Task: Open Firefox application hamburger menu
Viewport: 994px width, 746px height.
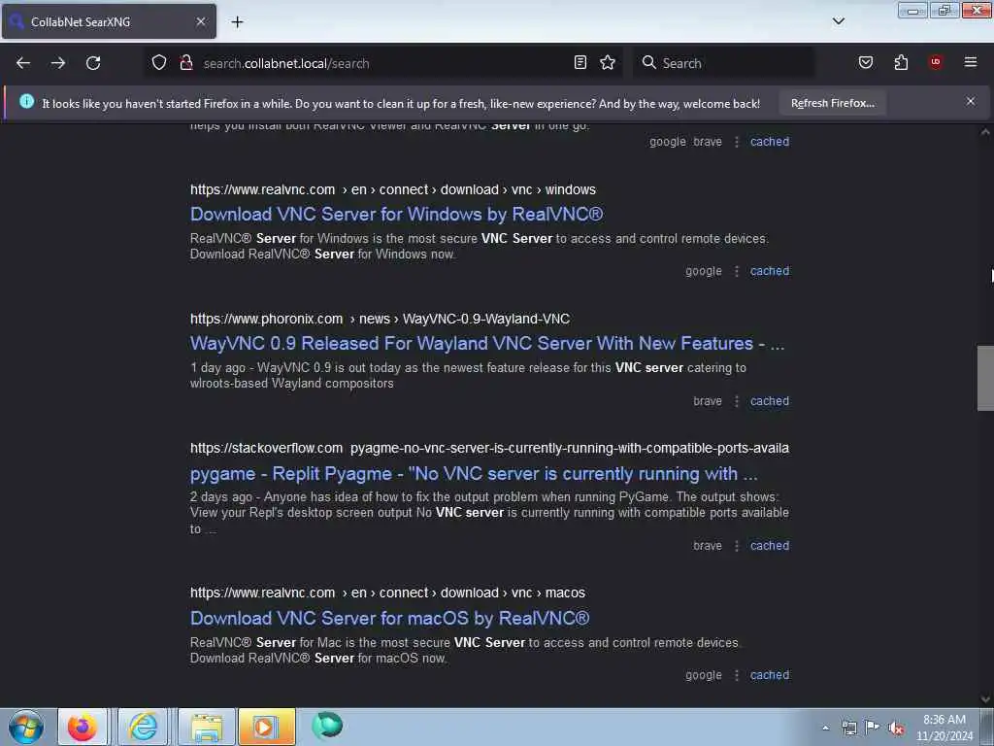Action: coord(971,62)
